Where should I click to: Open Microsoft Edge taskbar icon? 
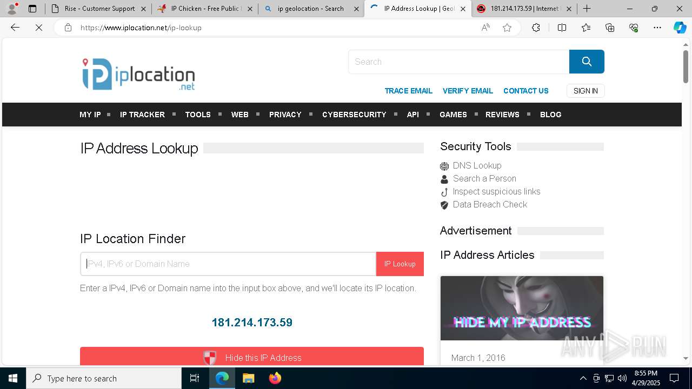point(222,378)
